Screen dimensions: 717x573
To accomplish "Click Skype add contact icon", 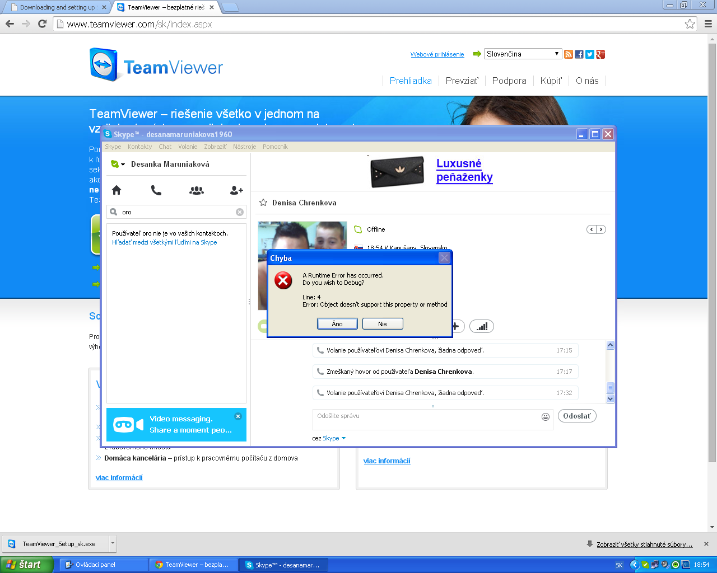I will pyautogui.click(x=236, y=190).
